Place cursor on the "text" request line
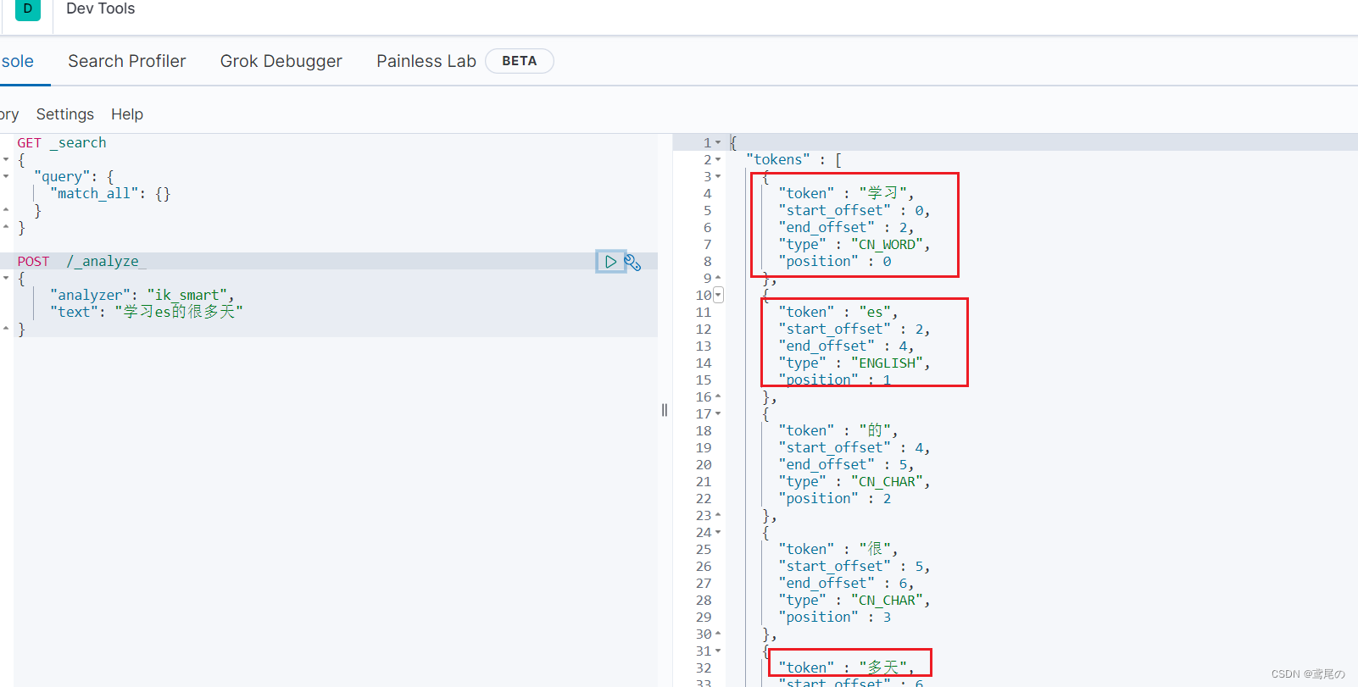The width and height of the screenshot is (1358, 687). pyautogui.click(x=147, y=312)
